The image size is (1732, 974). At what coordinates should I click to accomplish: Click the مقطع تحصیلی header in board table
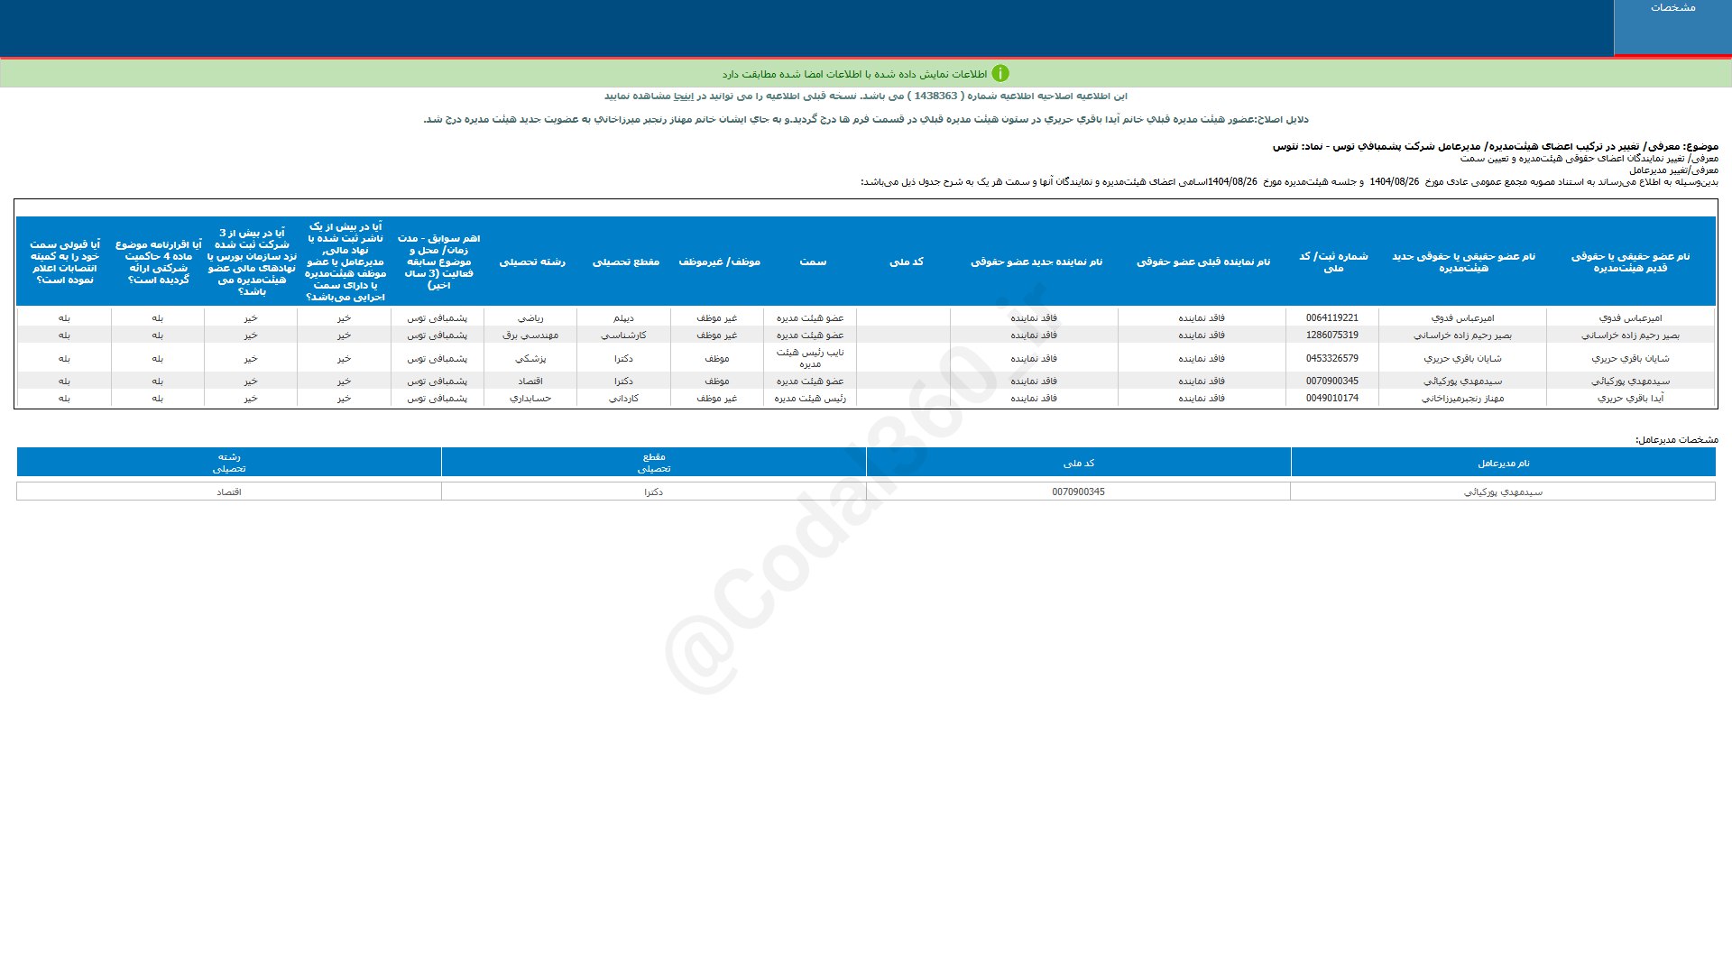625,262
